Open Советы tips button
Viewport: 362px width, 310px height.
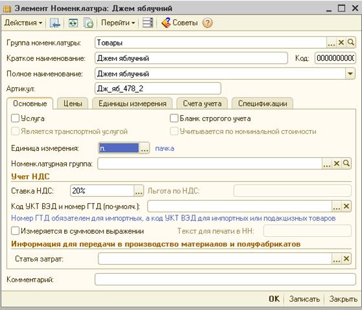tap(179, 23)
